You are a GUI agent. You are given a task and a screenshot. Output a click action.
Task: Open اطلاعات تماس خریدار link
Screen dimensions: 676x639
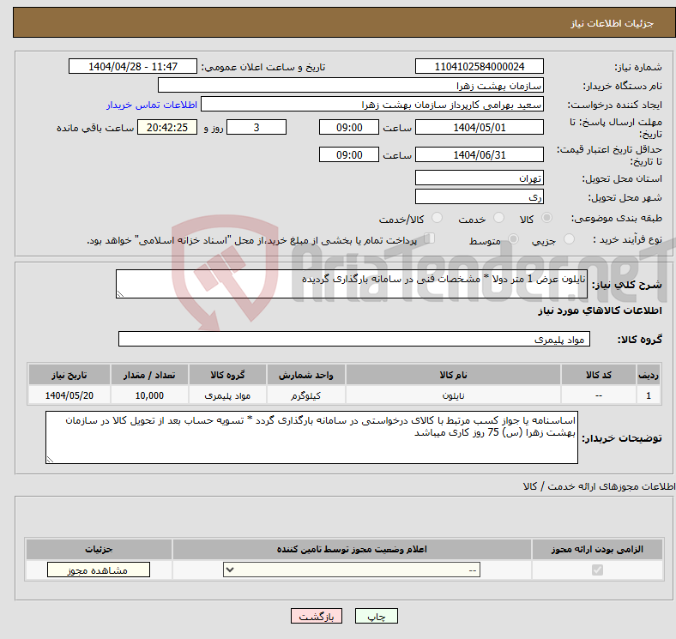[152, 105]
